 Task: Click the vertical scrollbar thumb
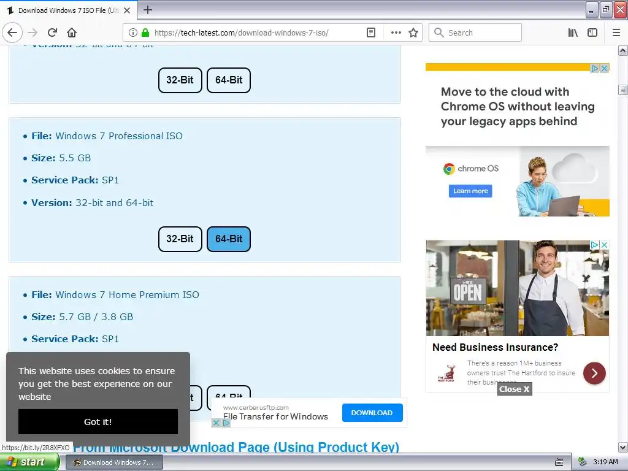point(622,90)
